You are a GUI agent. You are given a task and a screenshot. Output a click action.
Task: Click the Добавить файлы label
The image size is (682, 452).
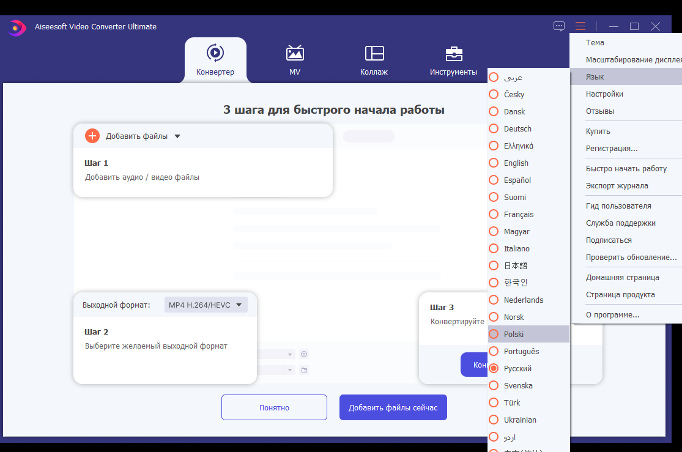136,136
